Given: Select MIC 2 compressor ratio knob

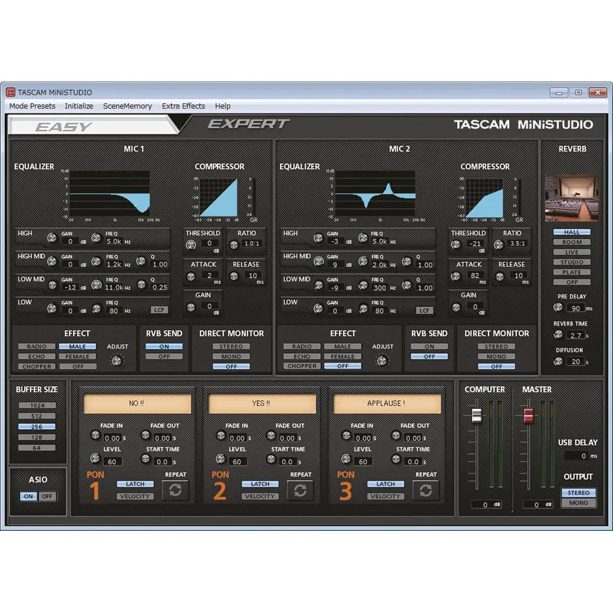Looking at the screenshot, I should [499, 245].
